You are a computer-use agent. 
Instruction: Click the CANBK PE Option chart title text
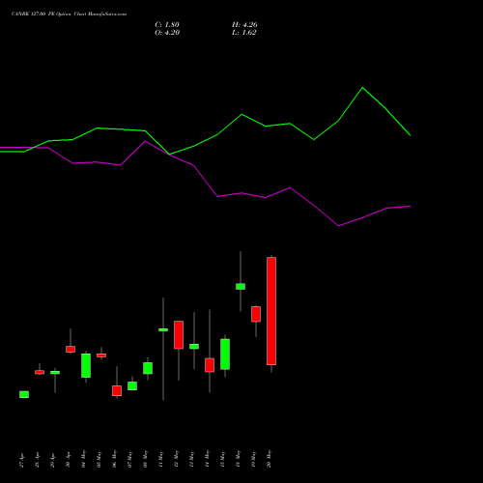tap(70, 14)
